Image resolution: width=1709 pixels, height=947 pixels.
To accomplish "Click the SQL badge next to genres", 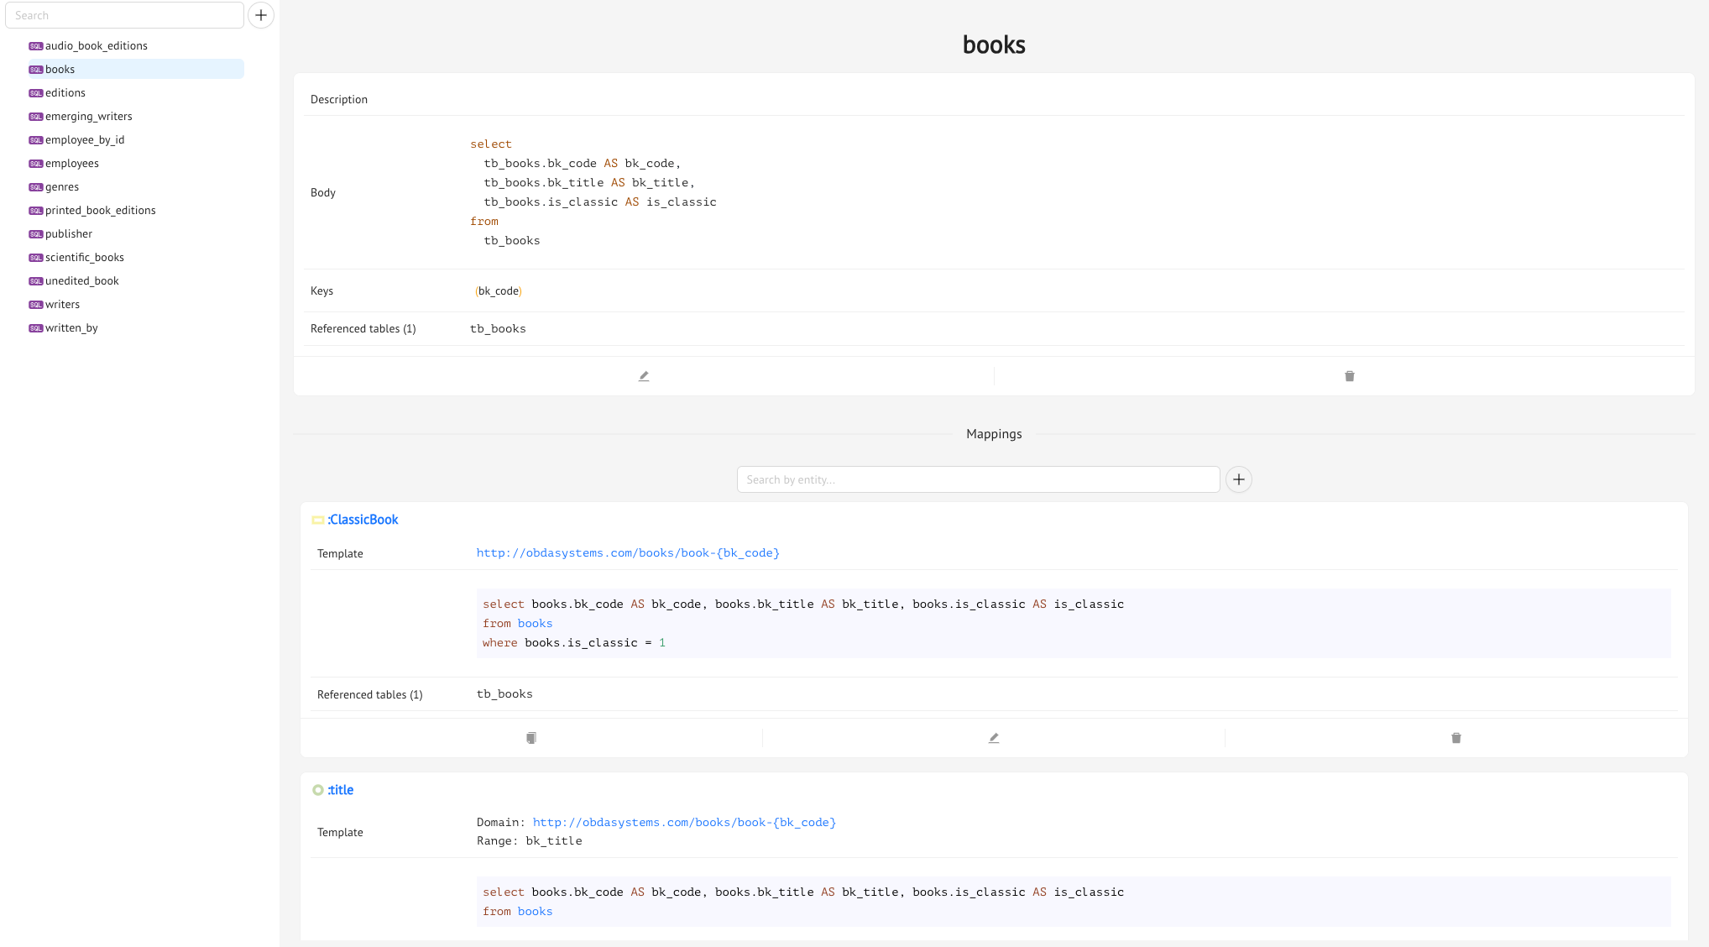I will [x=35, y=187].
